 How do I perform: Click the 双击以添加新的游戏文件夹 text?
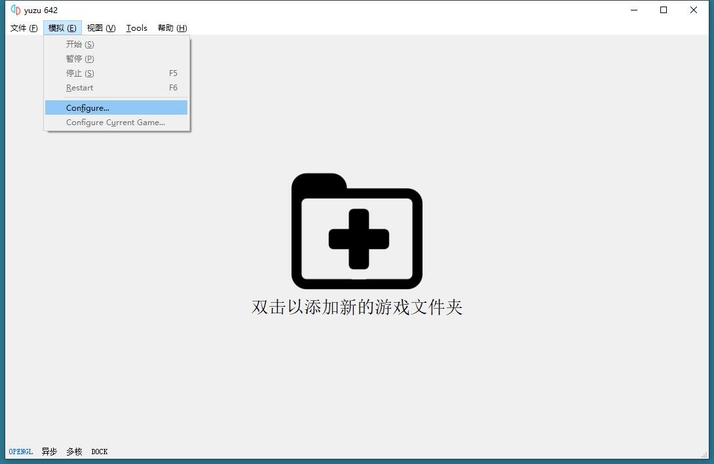click(x=357, y=307)
